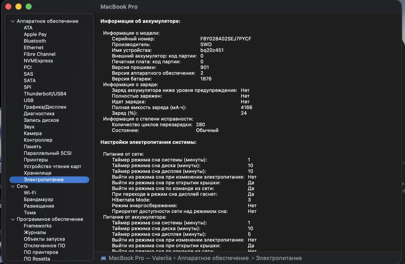Select Ethernet in the hardware list
The image size is (405, 264).
coord(33,47)
